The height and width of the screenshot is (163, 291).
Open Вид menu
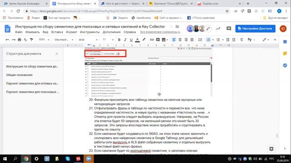click(45, 32)
